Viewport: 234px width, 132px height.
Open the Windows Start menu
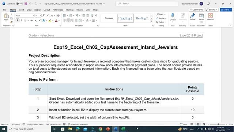coord(4,129)
